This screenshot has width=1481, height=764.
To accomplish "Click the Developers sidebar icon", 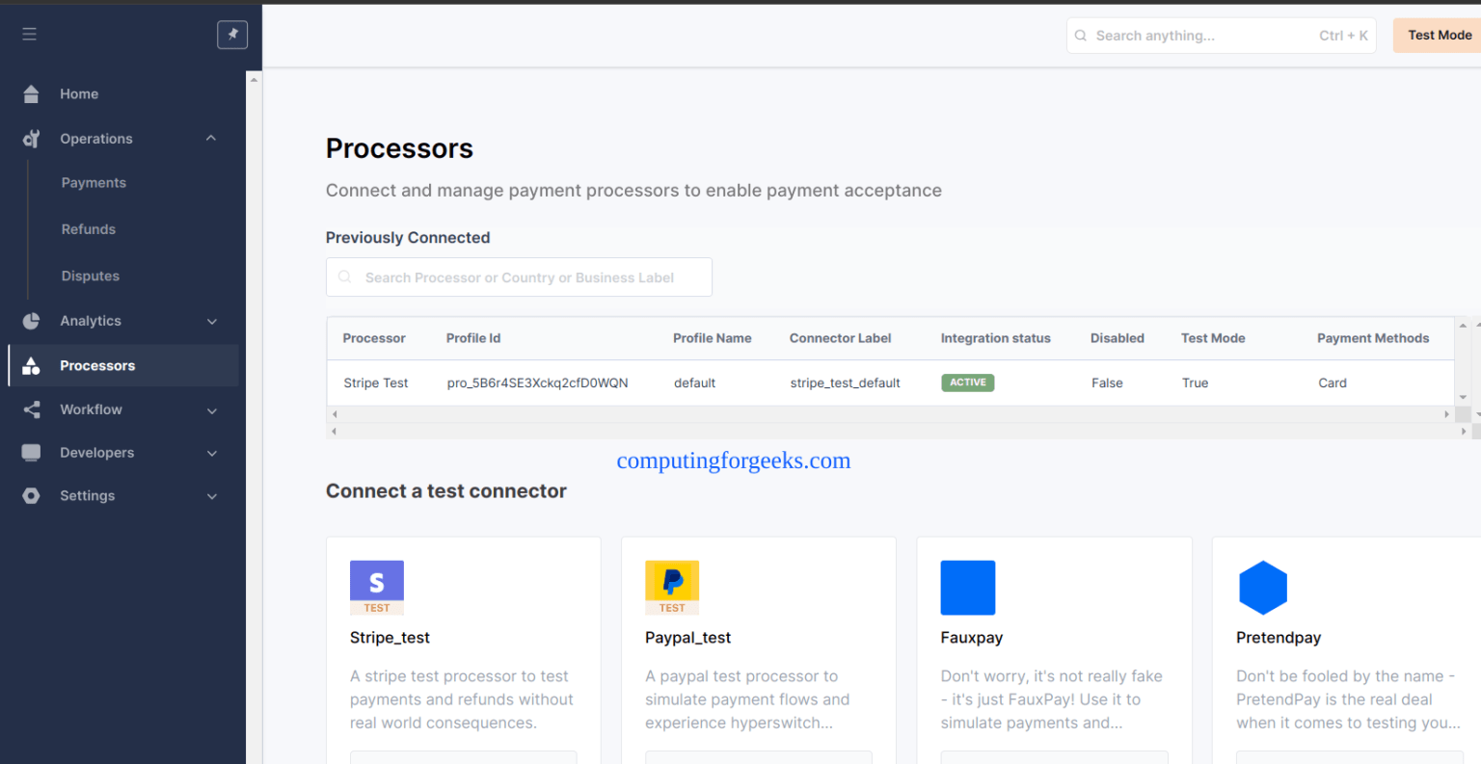I will click(30, 453).
